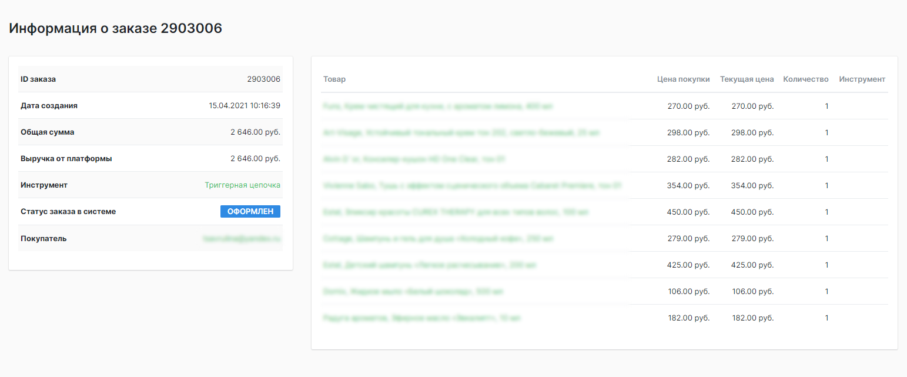
Task: Click the order ID value 2903006 in card
Action: (263, 79)
